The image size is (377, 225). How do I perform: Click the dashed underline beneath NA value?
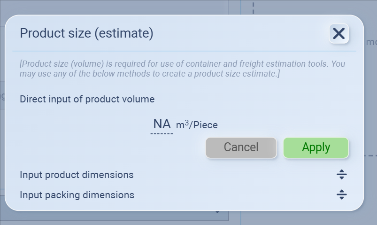click(162, 134)
